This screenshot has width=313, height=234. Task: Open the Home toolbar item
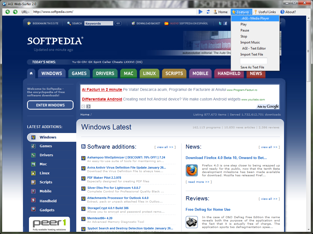coord(221,12)
